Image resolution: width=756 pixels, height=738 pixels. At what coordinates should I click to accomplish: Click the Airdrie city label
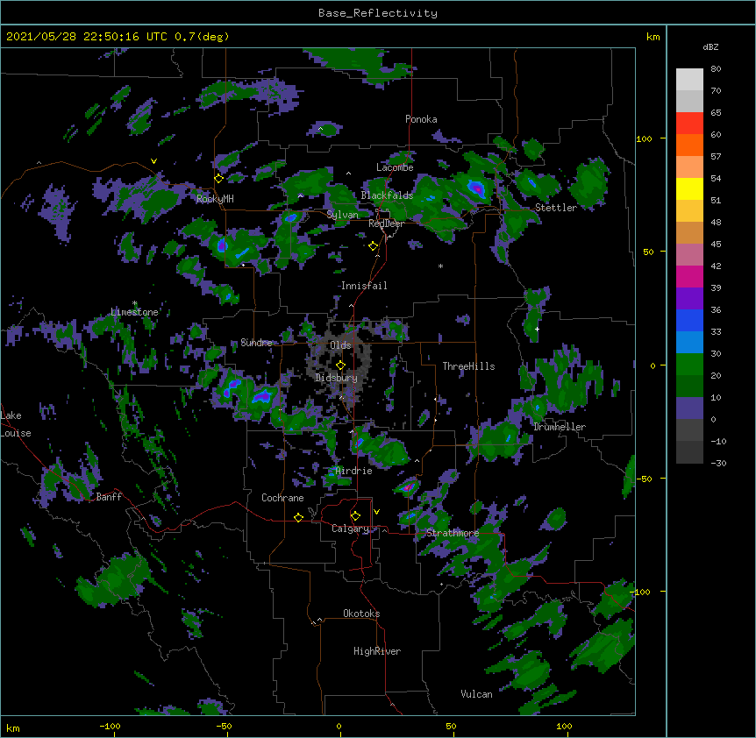pos(353,471)
